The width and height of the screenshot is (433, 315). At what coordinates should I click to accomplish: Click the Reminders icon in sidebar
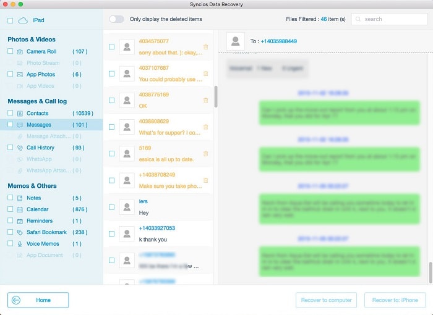click(20, 221)
